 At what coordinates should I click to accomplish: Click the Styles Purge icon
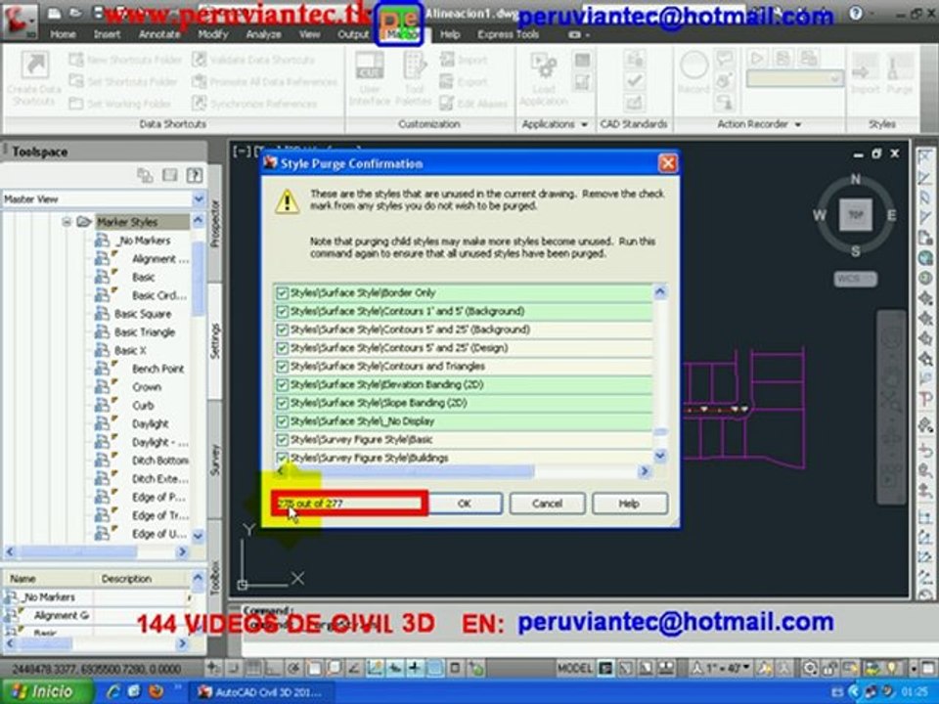(898, 67)
